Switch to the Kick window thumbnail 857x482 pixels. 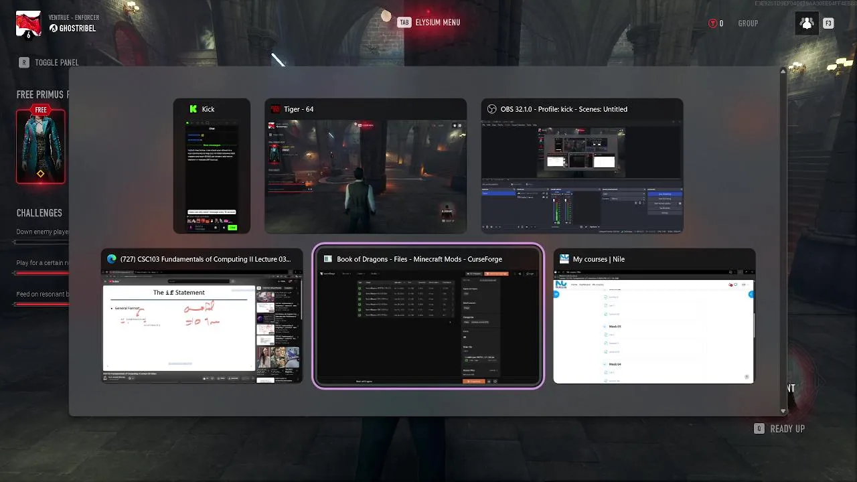(212, 166)
